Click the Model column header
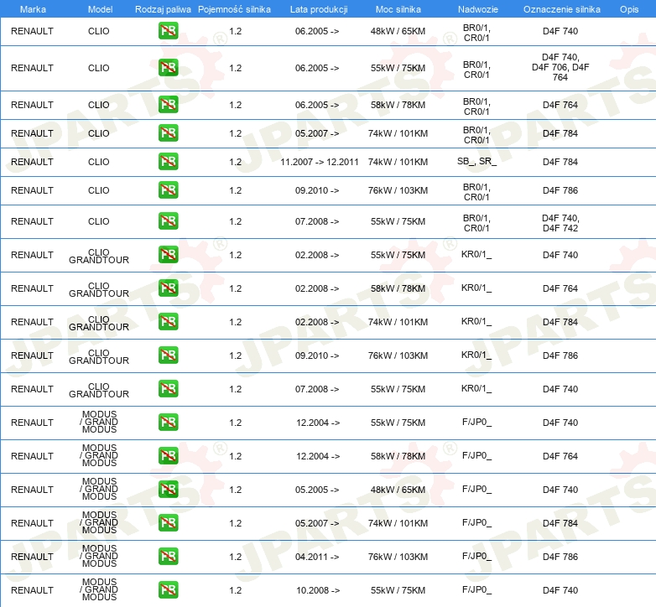The height and width of the screenshot is (607, 656). pyautogui.click(x=100, y=9)
